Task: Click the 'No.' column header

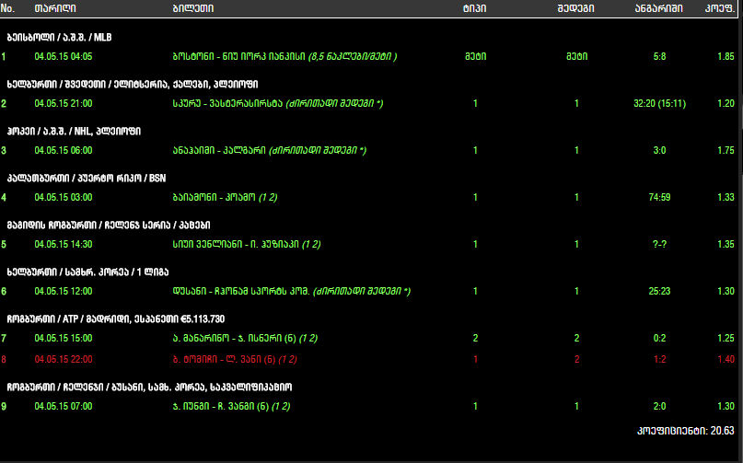Action: pos(7,8)
